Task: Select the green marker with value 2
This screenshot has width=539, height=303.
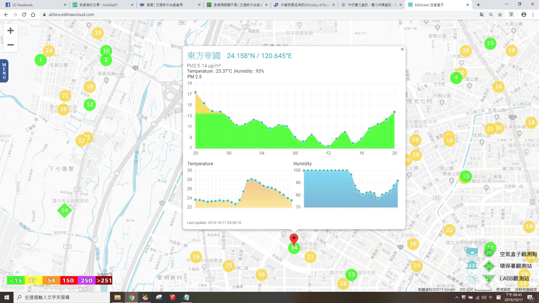Action: (106, 60)
